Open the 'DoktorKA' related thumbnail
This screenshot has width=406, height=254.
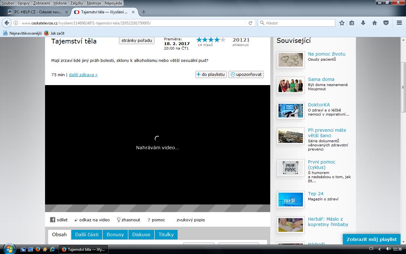click(291, 110)
